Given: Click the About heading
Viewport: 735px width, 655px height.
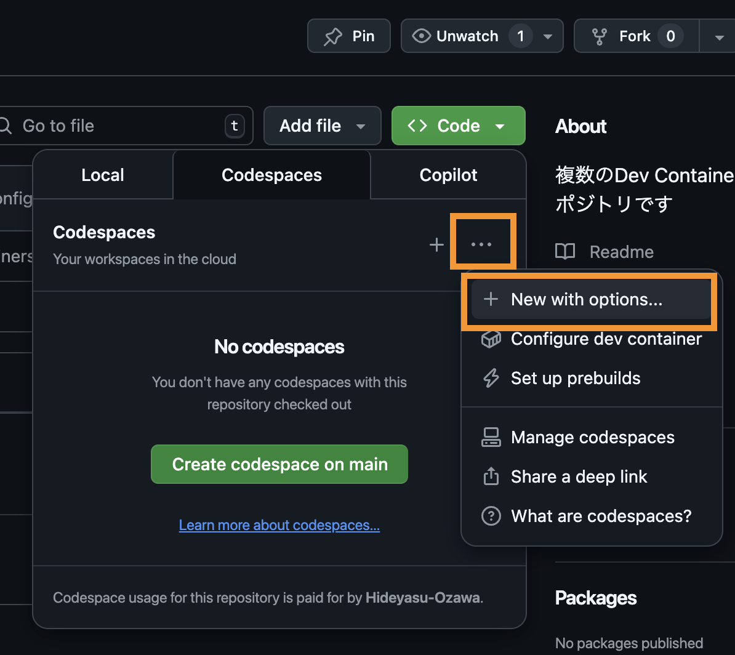Looking at the screenshot, I should [x=580, y=126].
